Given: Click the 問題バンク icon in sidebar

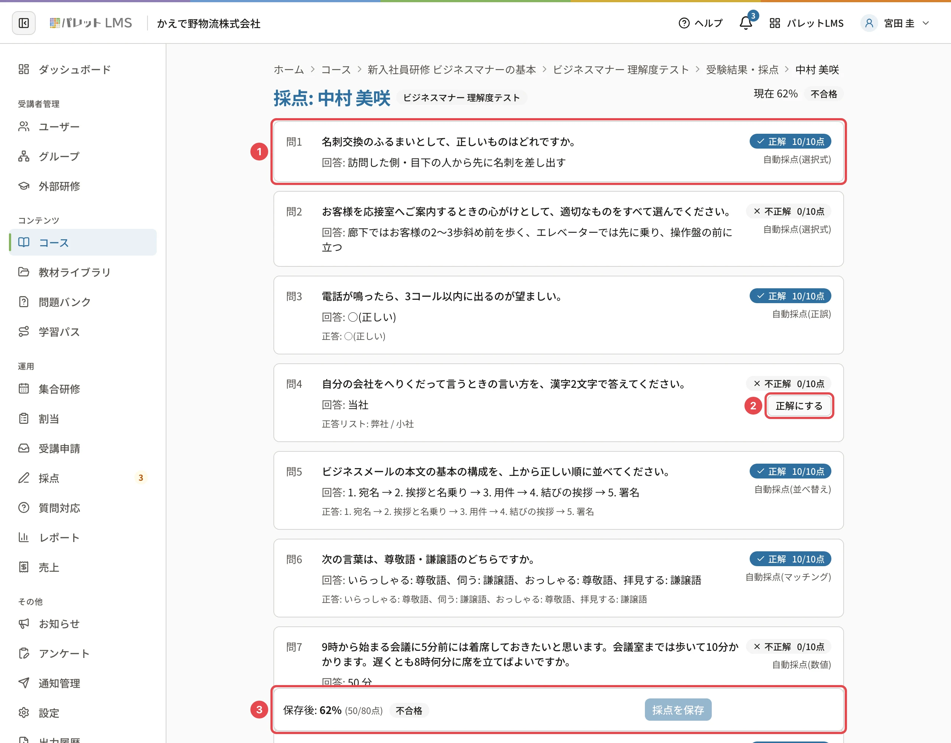Looking at the screenshot, I should tap(24, 302).
